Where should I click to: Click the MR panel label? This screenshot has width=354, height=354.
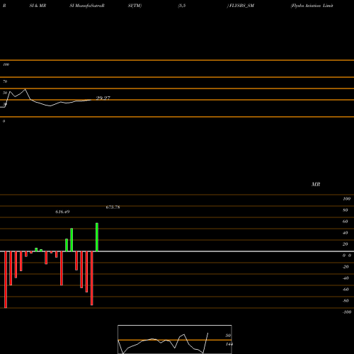pos(316,184)
